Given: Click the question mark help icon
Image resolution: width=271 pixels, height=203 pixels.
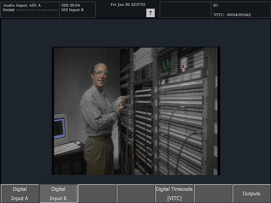Looking at the screenshot, I should click(x=150, y=13).
